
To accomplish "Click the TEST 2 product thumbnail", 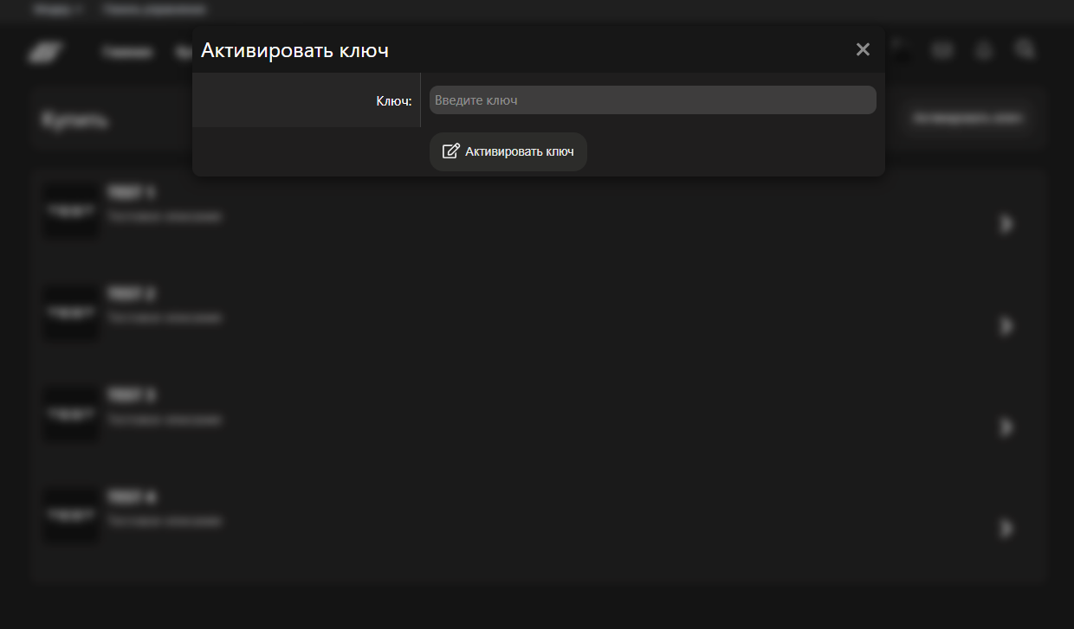I will [x=71, y=313].
